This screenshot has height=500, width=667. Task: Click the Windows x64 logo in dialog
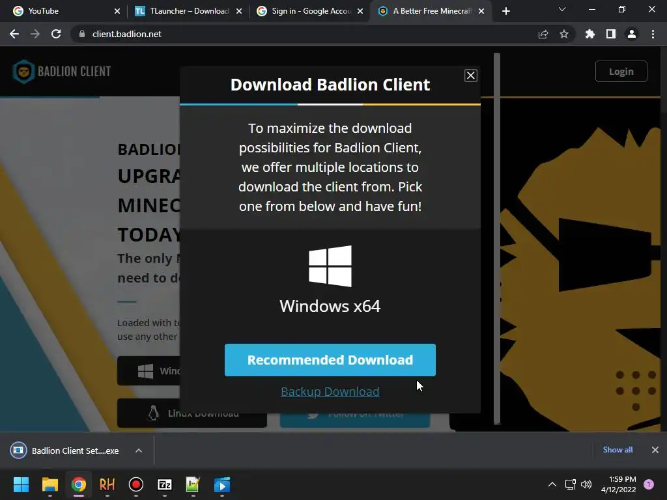(330, 266)
